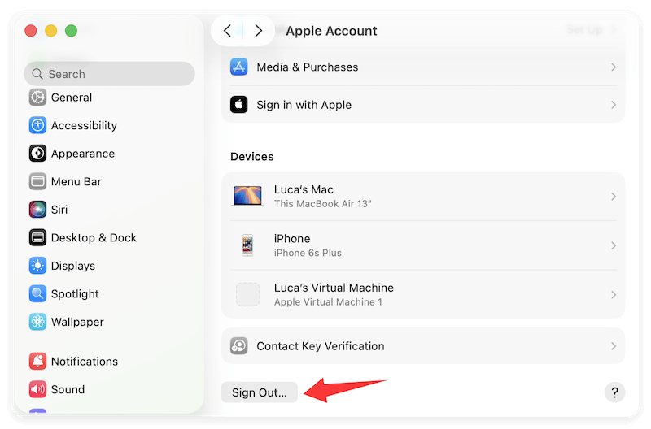The height and width of the screenshot is (429, 651).
Task: Click the 'Media & Purchases' label
Action: (308, 67)
